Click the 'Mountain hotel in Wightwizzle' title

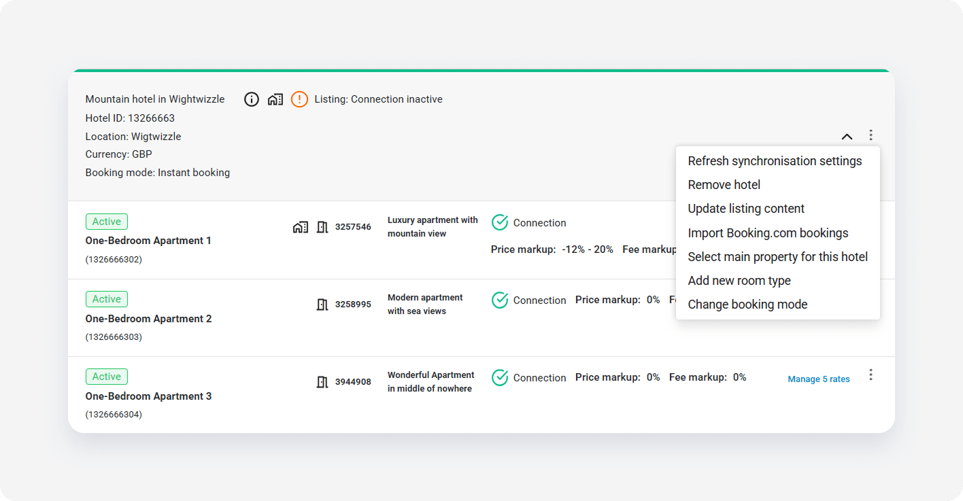point(155,99)
